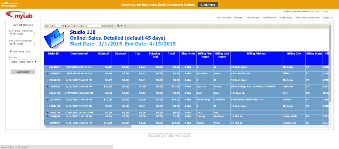339x149 pixels.
Task: Click the horizontal scrollbar thumb
Action: pyautogui.click(x=88, y=126)
